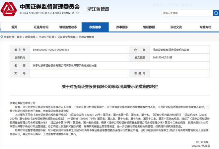Click the blue search magnifier button
This screenshot has width=219, height=149.
[x=216, y=13]
